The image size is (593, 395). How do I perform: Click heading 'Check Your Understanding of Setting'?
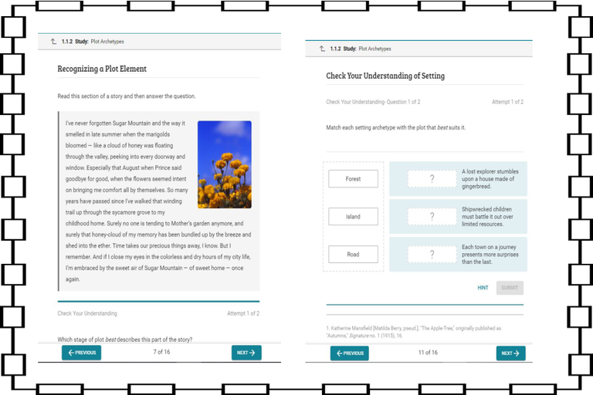pos(385,76)
